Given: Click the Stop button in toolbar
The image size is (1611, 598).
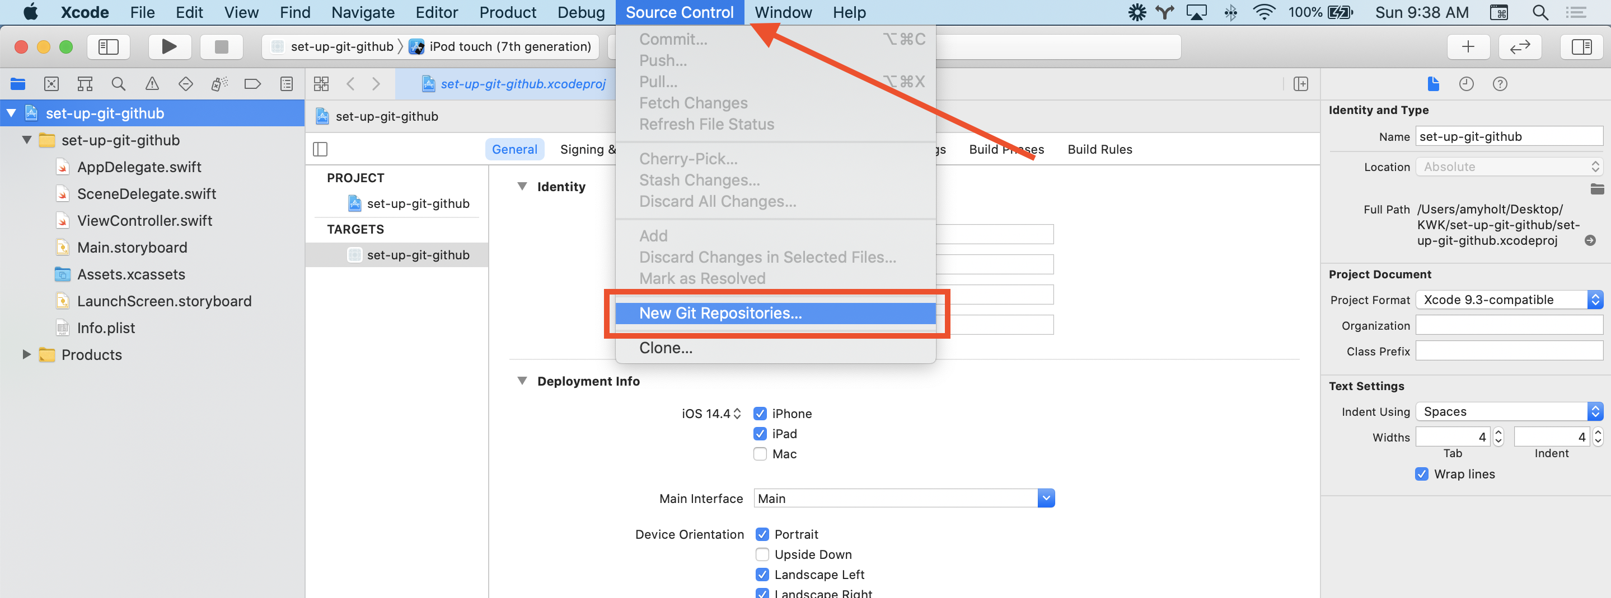Looking at the screenshot, I should click(x=222, y=47).
